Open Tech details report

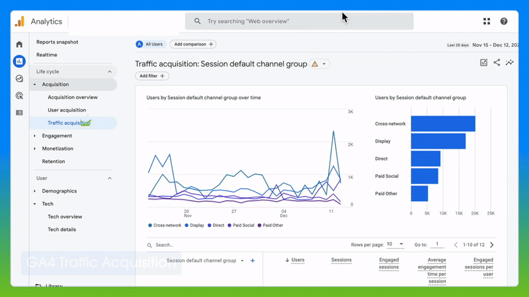click(x=61, y=229)
